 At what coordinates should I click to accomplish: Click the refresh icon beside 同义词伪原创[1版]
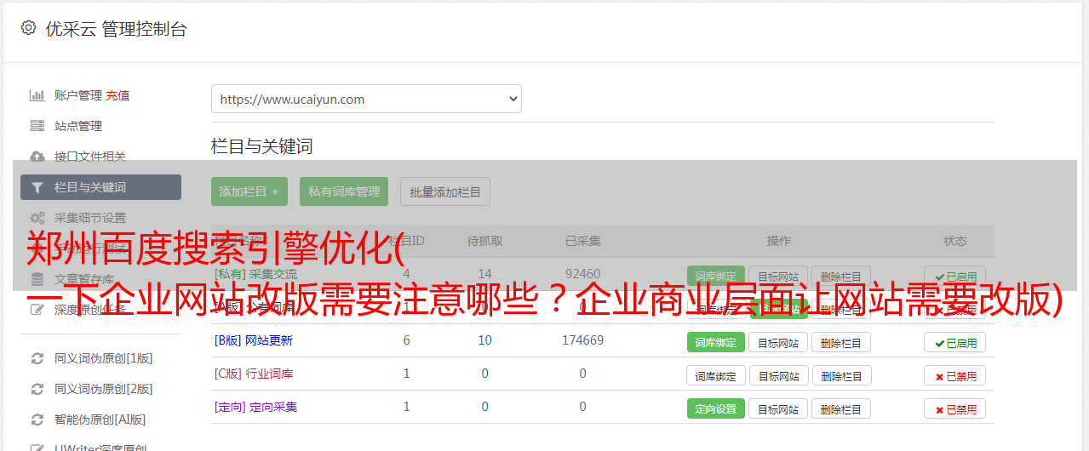[37, 358]
